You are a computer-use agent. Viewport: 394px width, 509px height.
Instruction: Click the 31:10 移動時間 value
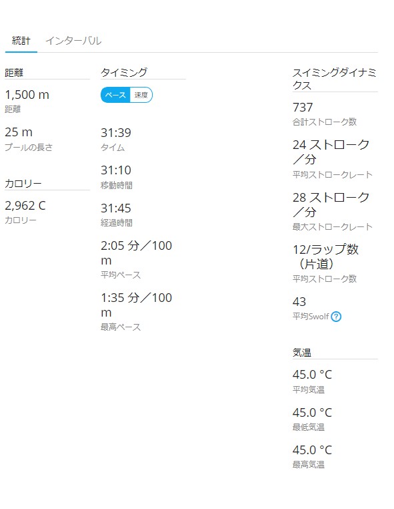pos(116,170)
